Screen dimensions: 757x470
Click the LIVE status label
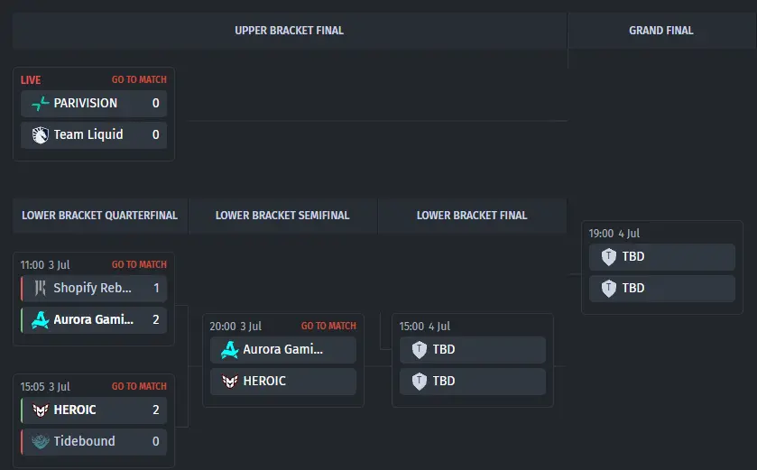pos(31,80)
